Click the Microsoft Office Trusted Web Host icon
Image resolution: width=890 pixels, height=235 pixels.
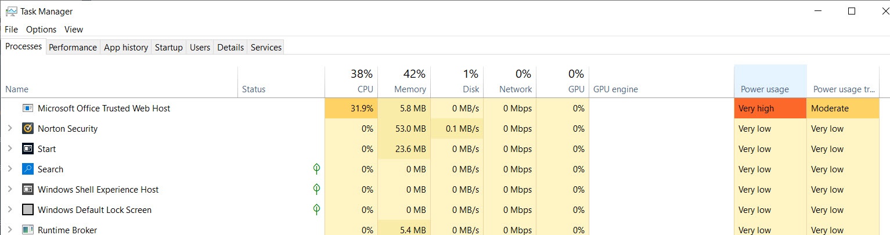tap(28, 108)
